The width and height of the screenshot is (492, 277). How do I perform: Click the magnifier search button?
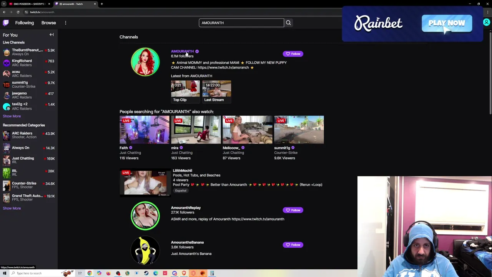[x=288, y=23]
